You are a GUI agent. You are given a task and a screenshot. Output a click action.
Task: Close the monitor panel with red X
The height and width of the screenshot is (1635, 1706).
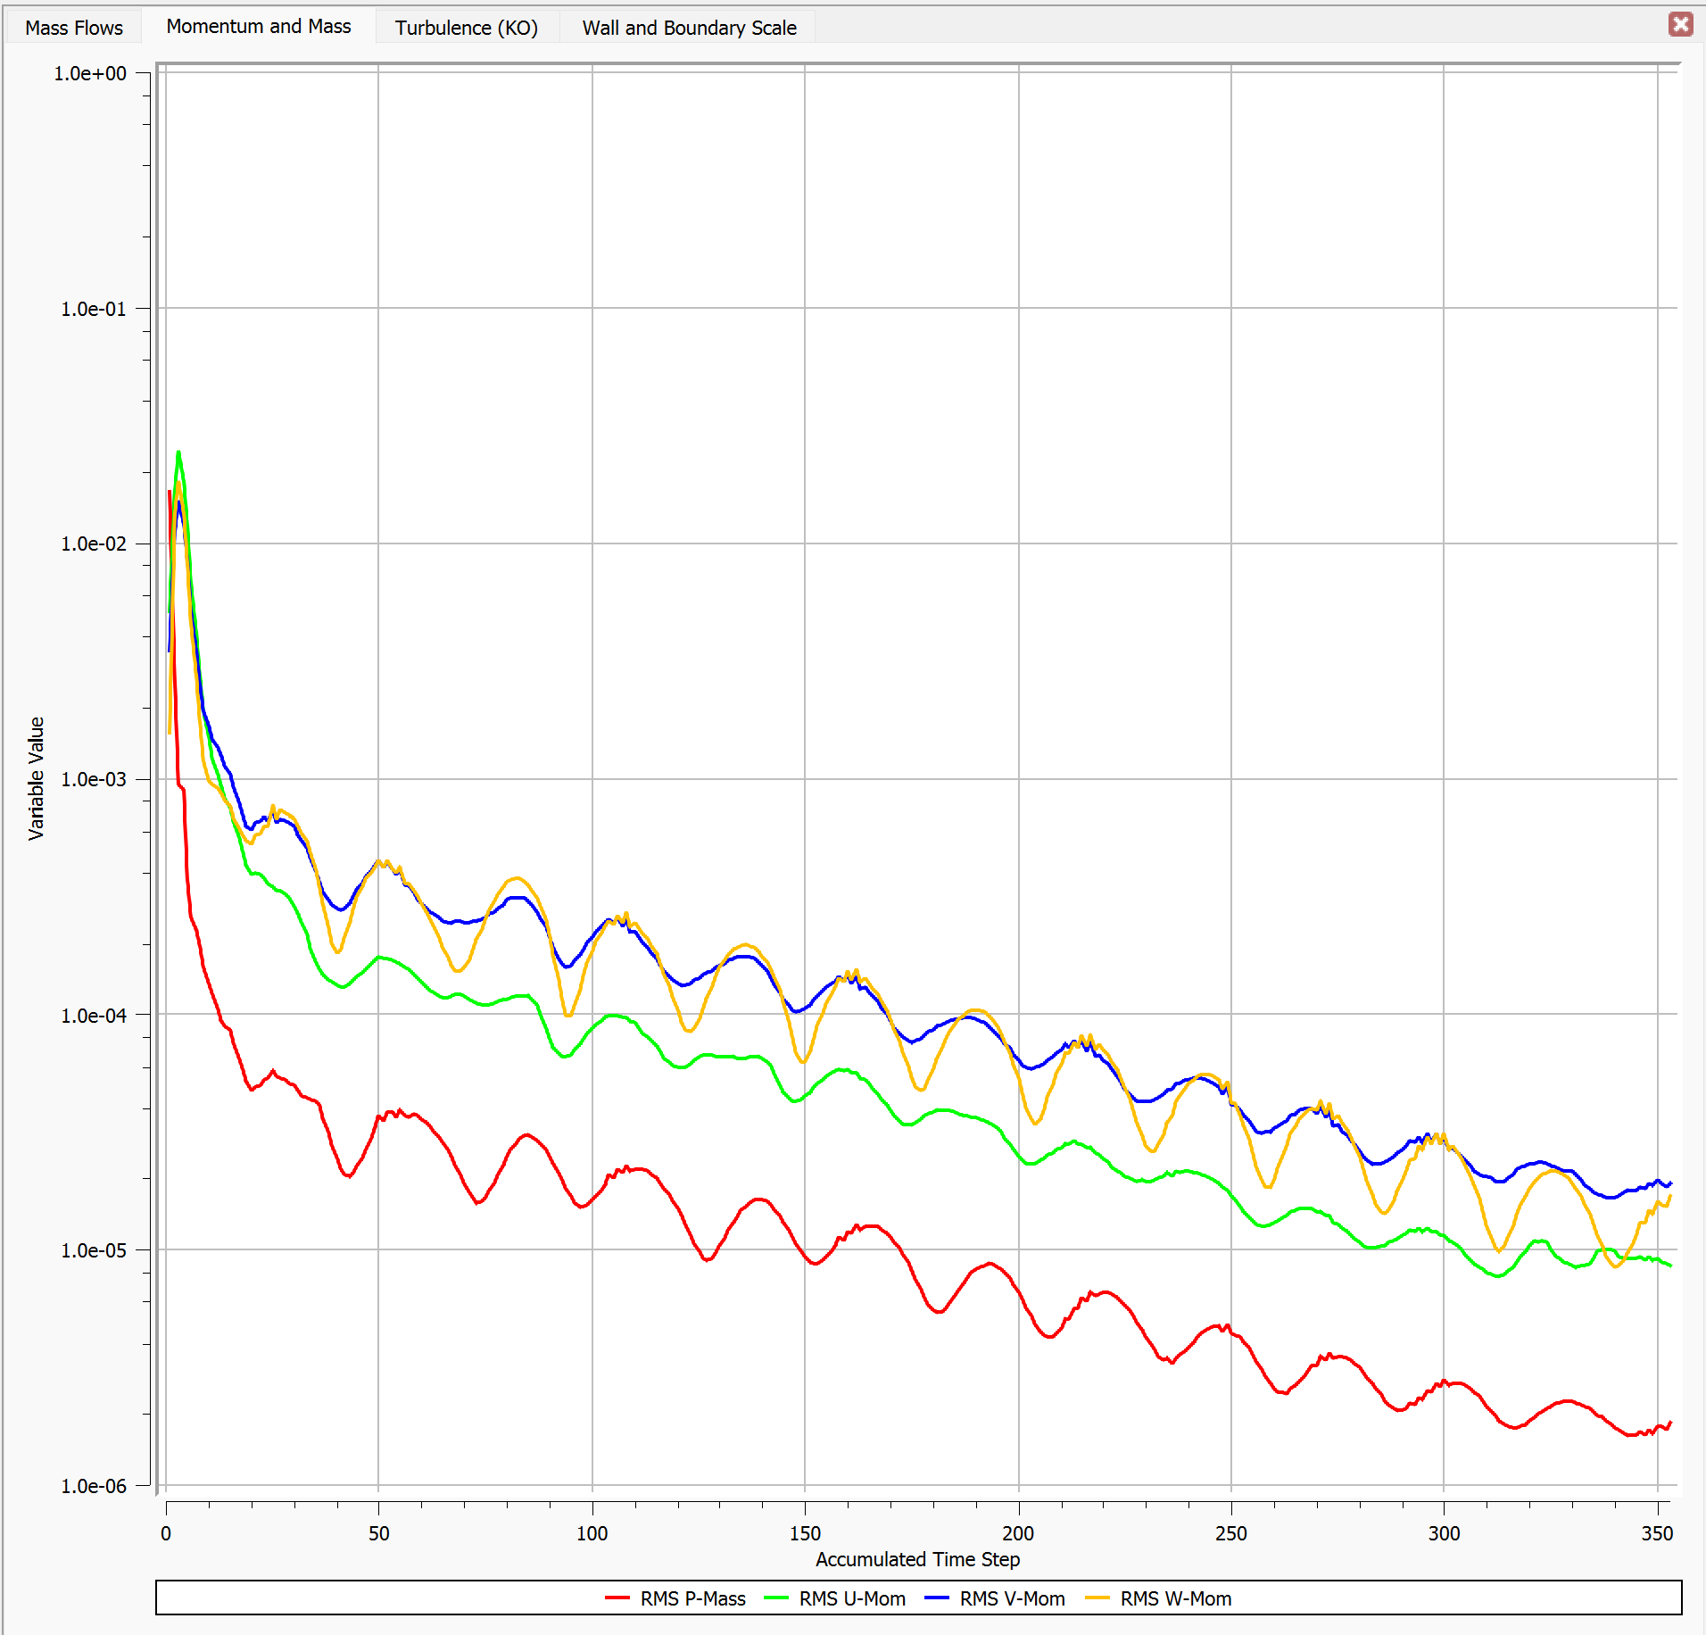(1680, 24)
